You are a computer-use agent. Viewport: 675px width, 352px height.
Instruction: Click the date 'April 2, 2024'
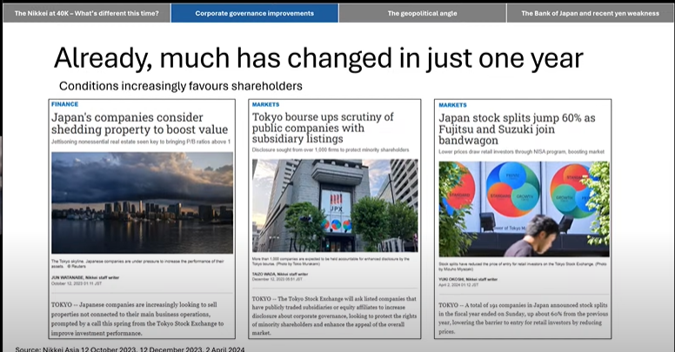(458, 285)
